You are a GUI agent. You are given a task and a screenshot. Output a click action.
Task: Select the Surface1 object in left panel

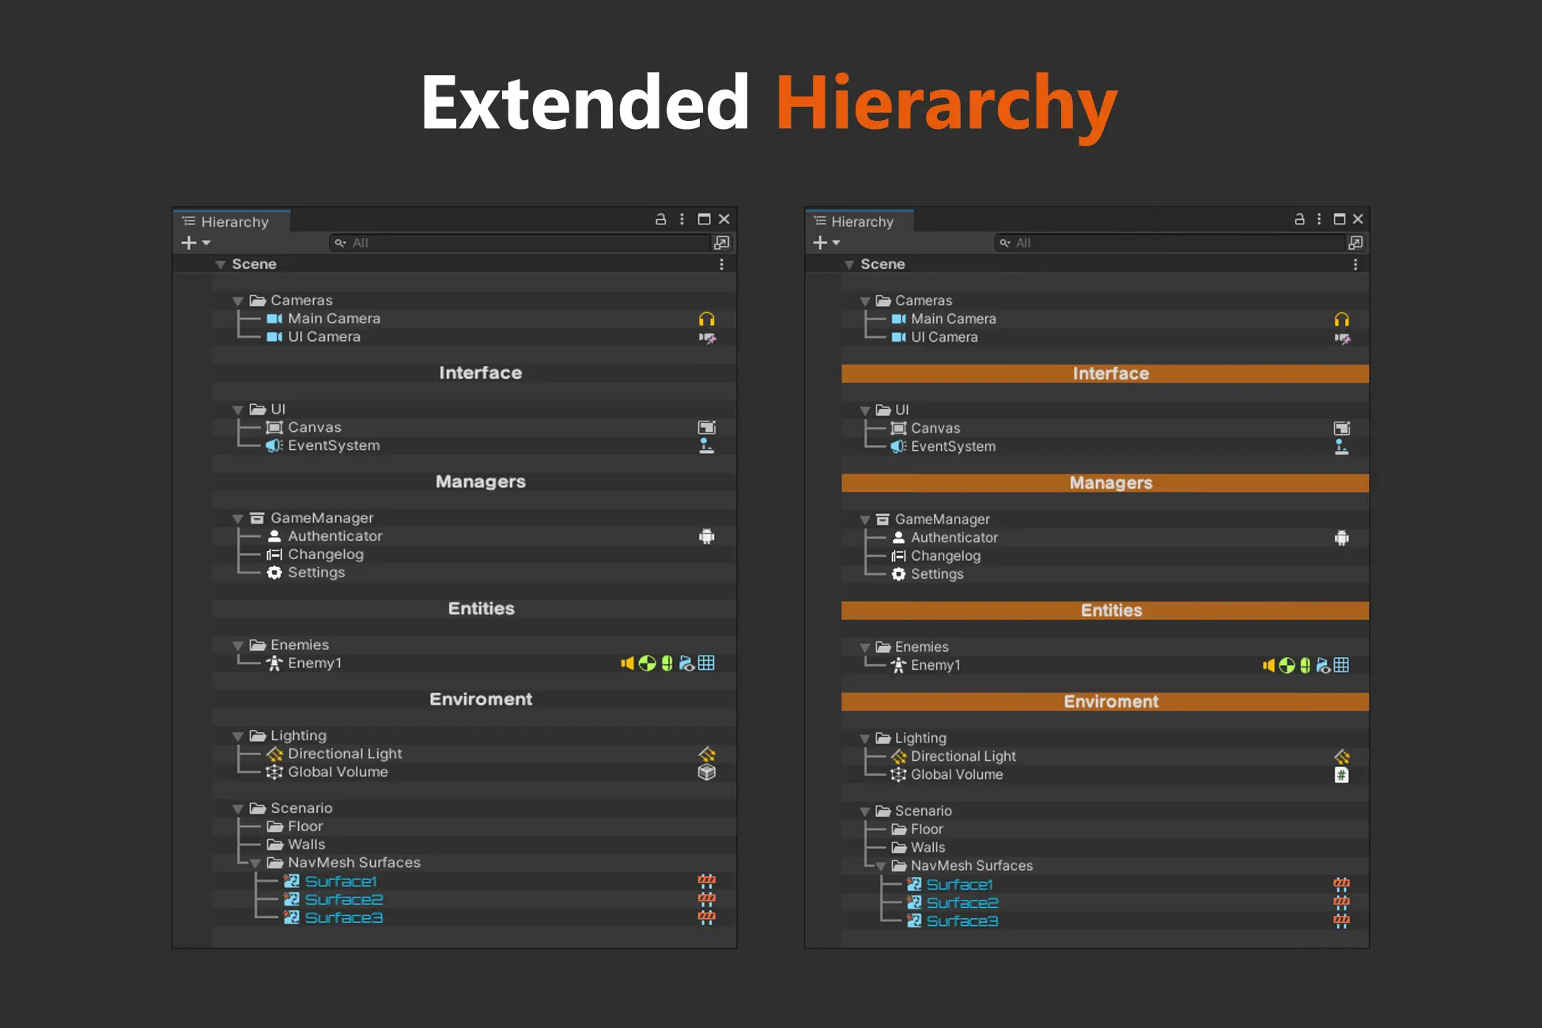coord(341,881)
